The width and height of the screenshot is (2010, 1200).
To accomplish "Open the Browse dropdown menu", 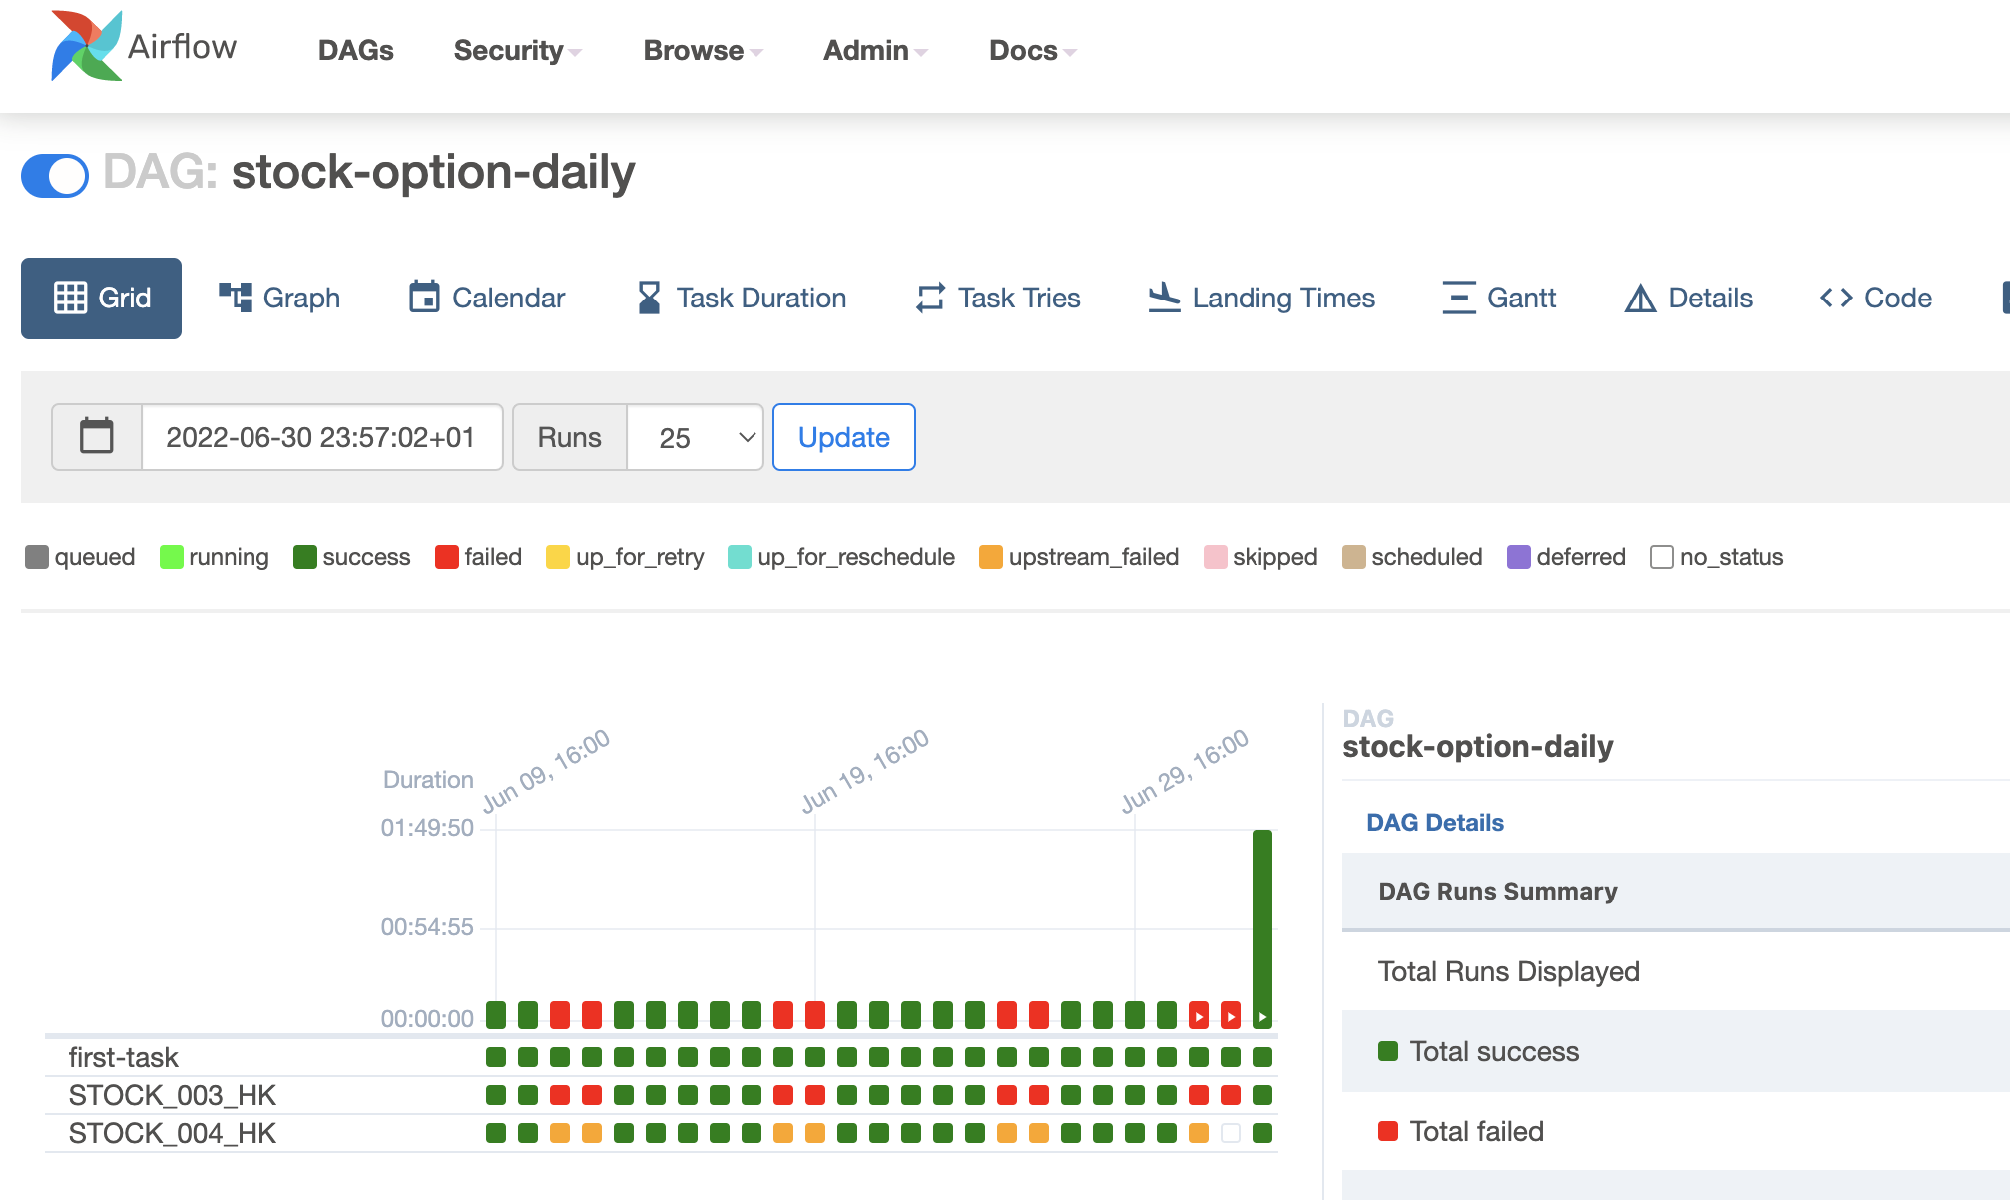I will pyautogui.click(x=702, y=51).
